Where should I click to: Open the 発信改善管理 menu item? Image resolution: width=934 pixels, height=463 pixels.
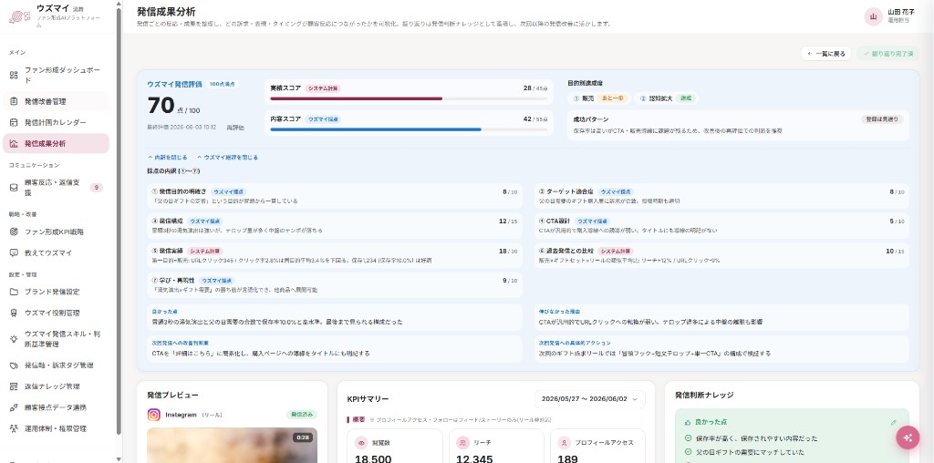[56, 102]
